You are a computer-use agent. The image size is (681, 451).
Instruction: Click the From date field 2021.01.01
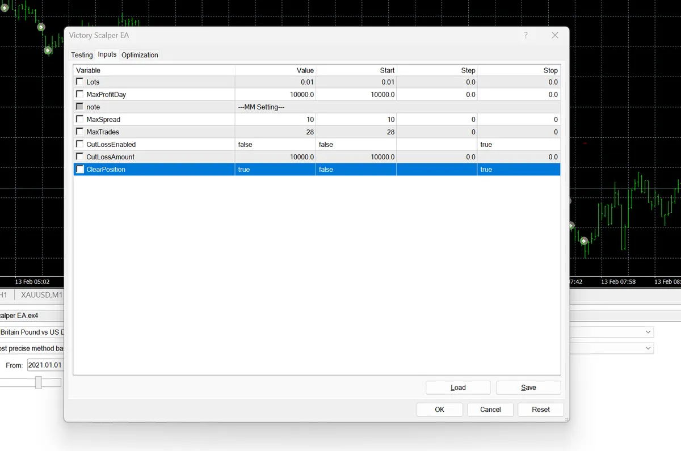point(45,365)
